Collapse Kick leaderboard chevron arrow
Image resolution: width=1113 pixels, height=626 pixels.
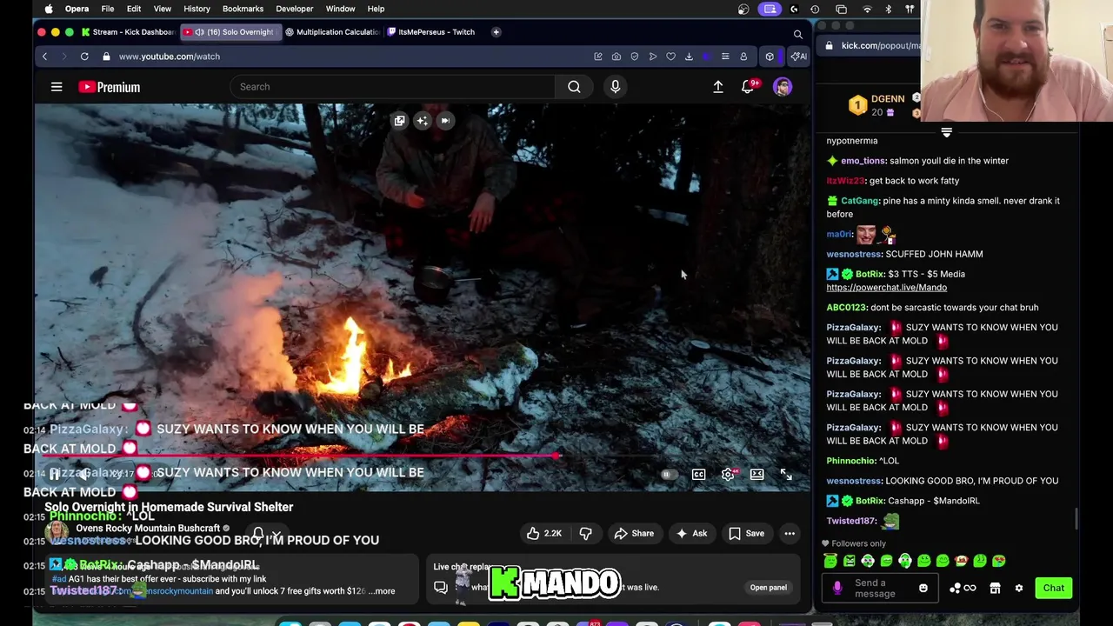click(x=946, y=133)
